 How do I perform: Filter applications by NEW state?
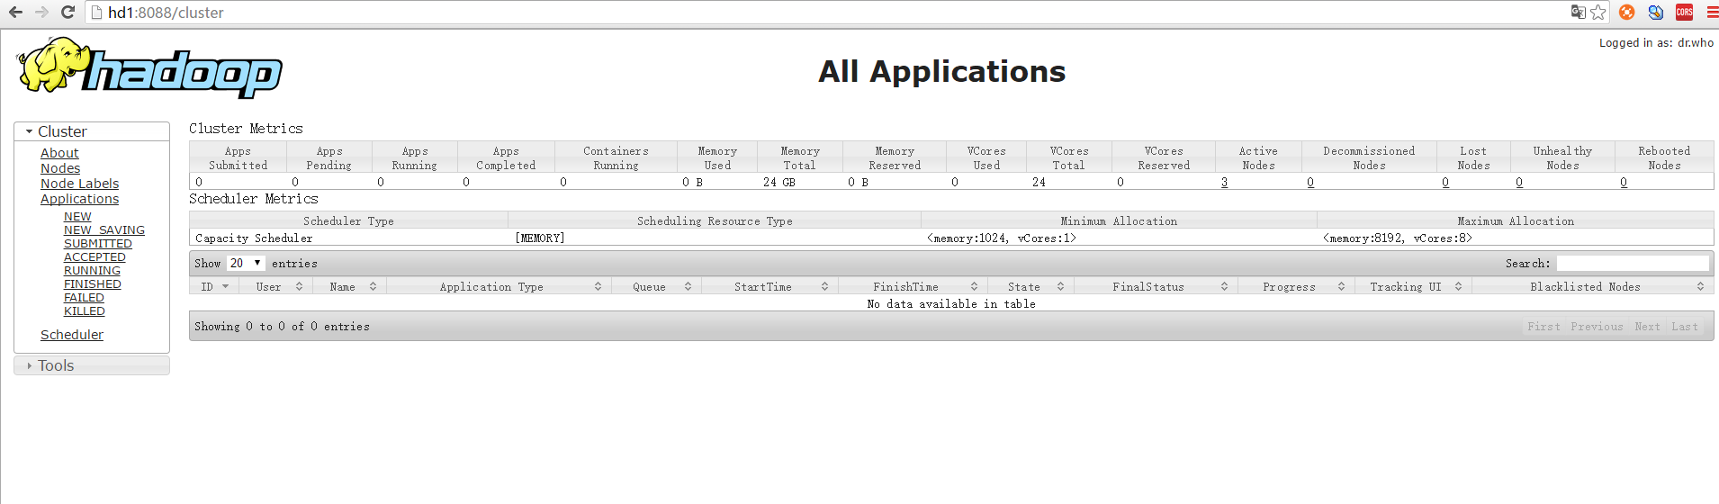[77, 217]
